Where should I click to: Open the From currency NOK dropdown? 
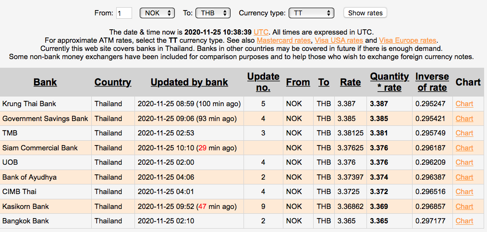tap(157, 13)
